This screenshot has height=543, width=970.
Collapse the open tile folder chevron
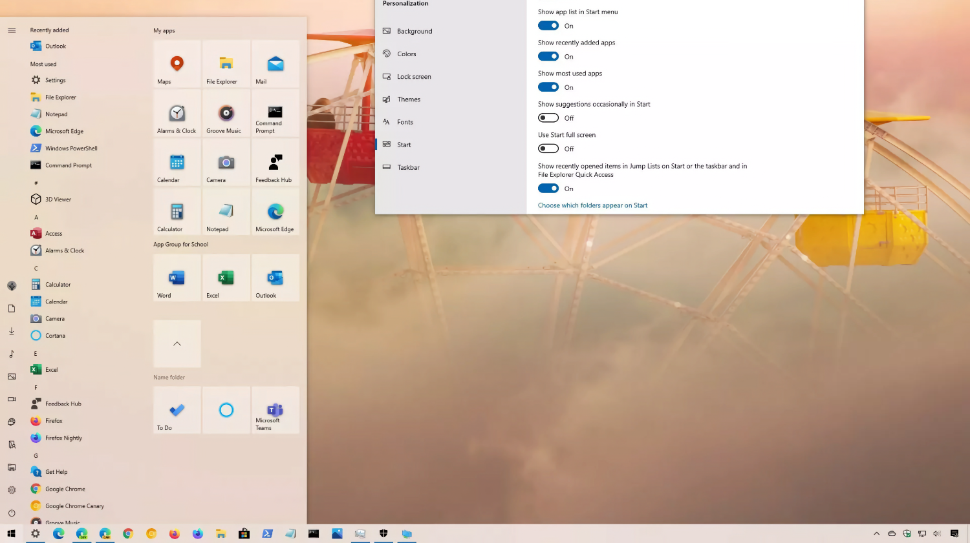pyautogui.click(x=177, y=343)
